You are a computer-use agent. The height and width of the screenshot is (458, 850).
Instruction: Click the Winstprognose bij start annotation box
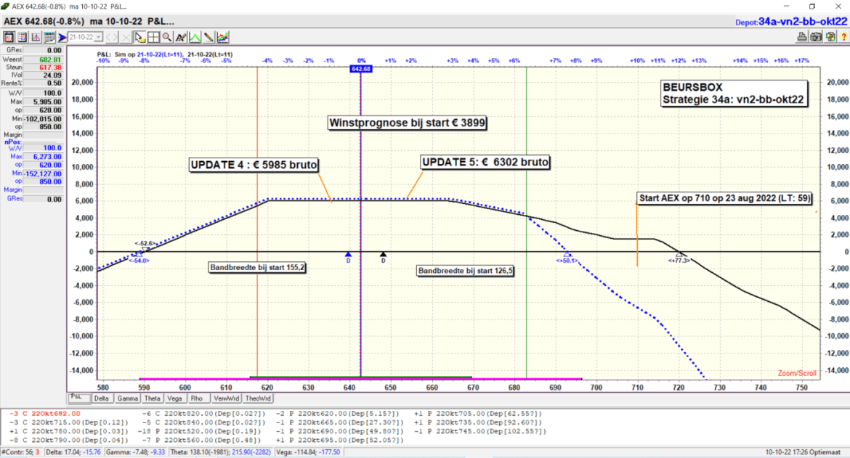(x=407, y=123)
